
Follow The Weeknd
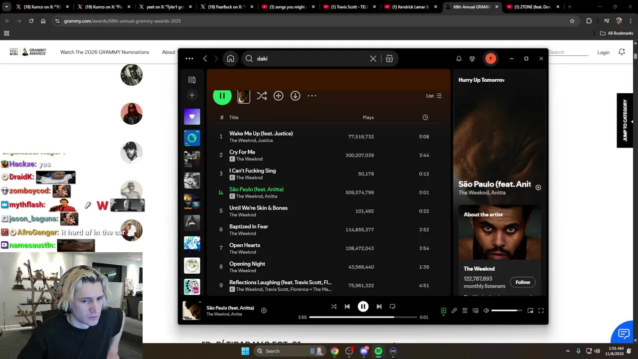pyautogui.click(x=522, y=282)
